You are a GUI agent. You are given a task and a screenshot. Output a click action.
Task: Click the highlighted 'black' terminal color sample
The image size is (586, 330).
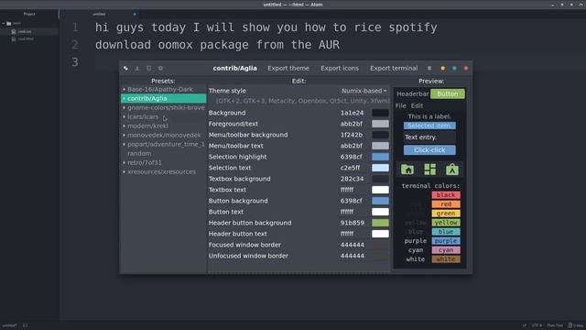click(446, 195)
